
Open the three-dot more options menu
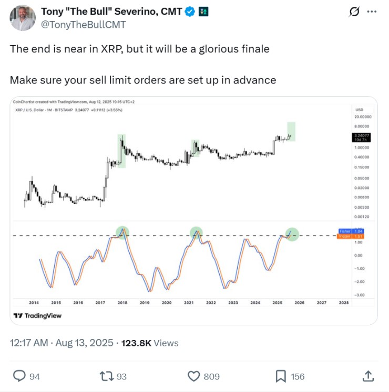(x=372, y=12)
